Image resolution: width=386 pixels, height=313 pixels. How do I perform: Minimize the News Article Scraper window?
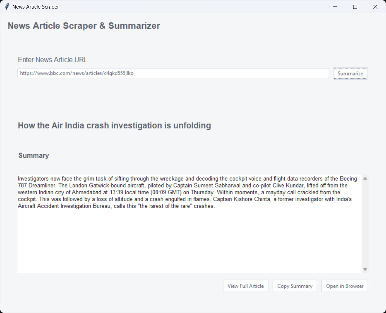(335, 6)
